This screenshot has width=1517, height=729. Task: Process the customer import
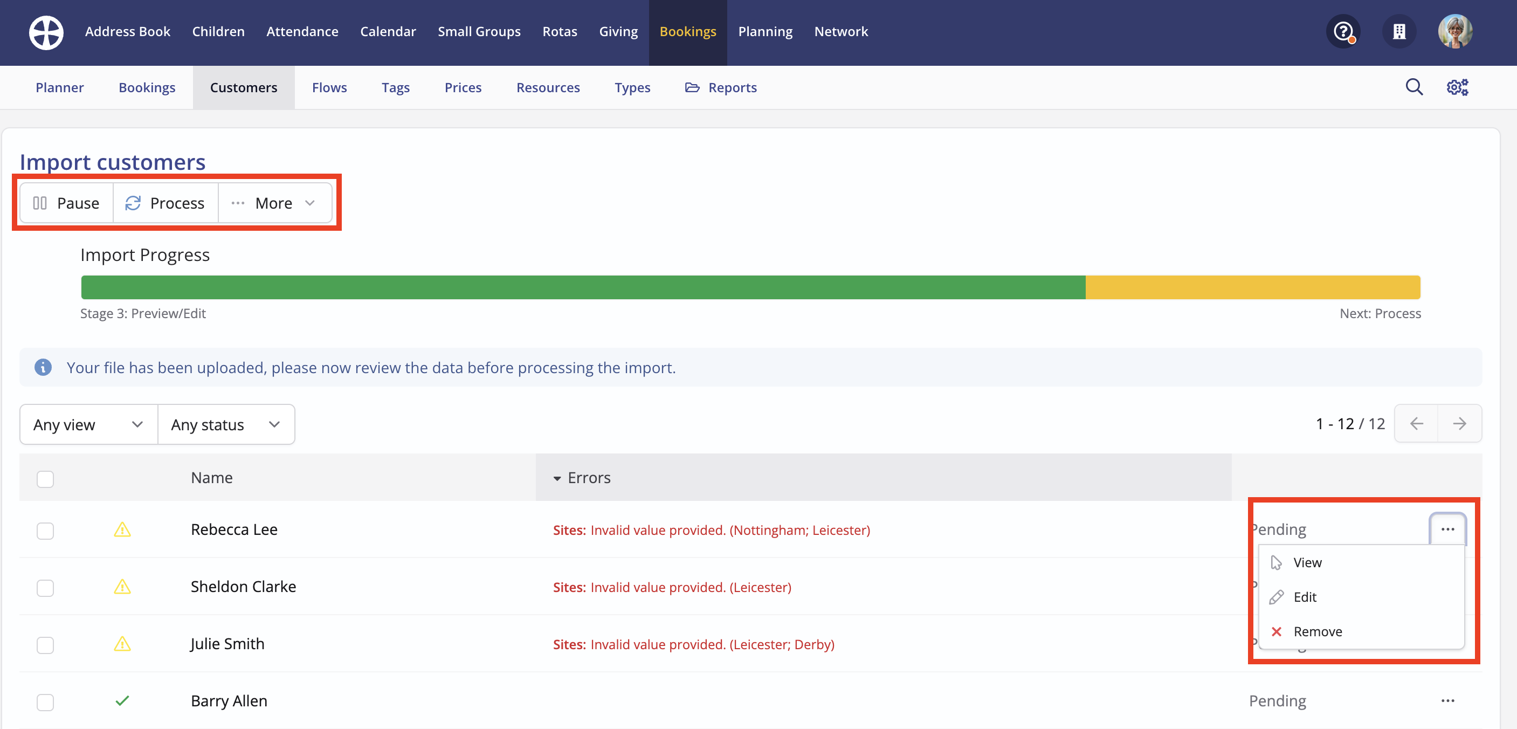click(166, 203)
